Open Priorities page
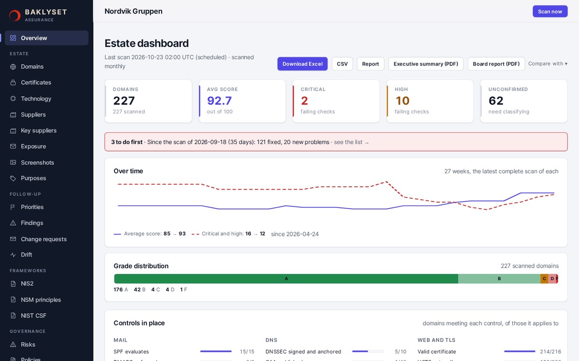Viewport: 579px width, 361px height. tap(46, 207)
